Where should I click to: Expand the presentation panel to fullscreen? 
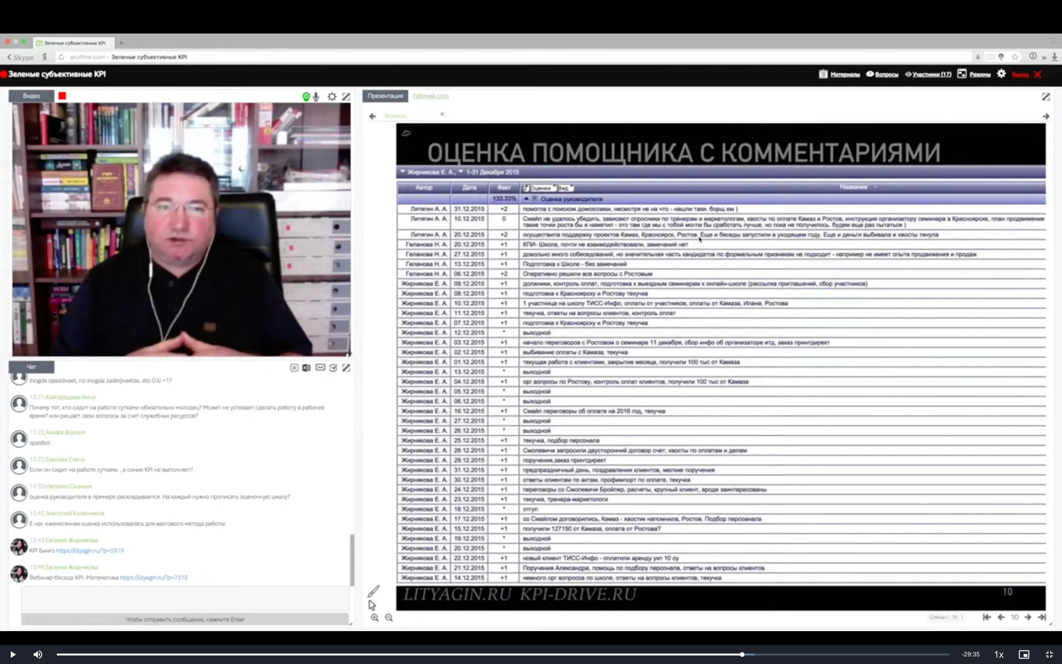pyautogui.click(x=1046, y=97)
